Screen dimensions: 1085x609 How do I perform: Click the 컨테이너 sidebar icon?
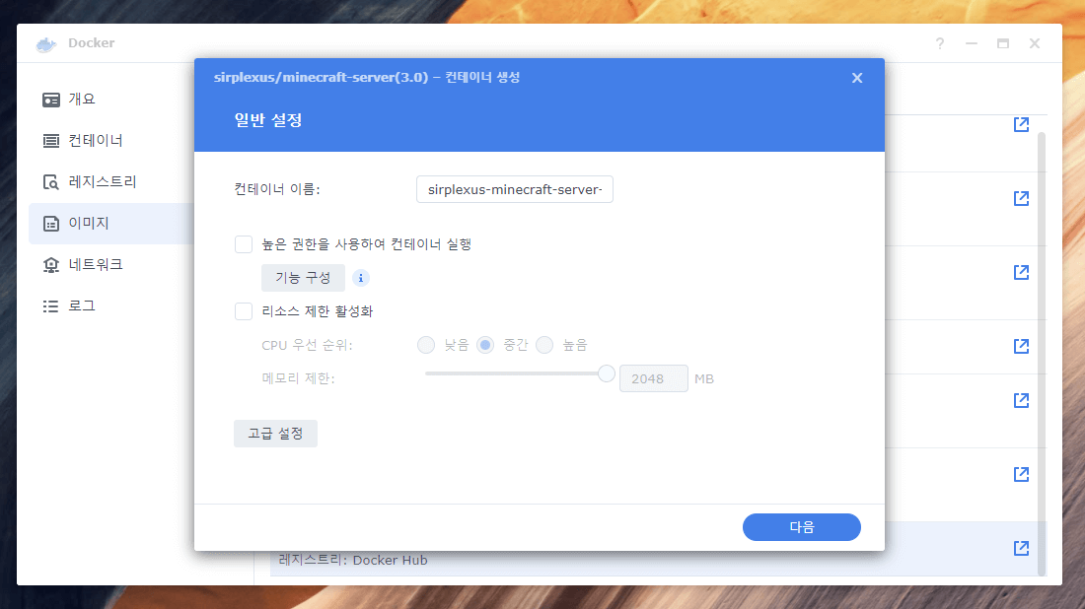pos(51,141)
